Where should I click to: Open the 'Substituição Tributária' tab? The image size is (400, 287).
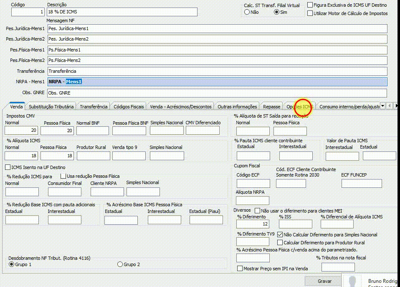tap(51, 107)
